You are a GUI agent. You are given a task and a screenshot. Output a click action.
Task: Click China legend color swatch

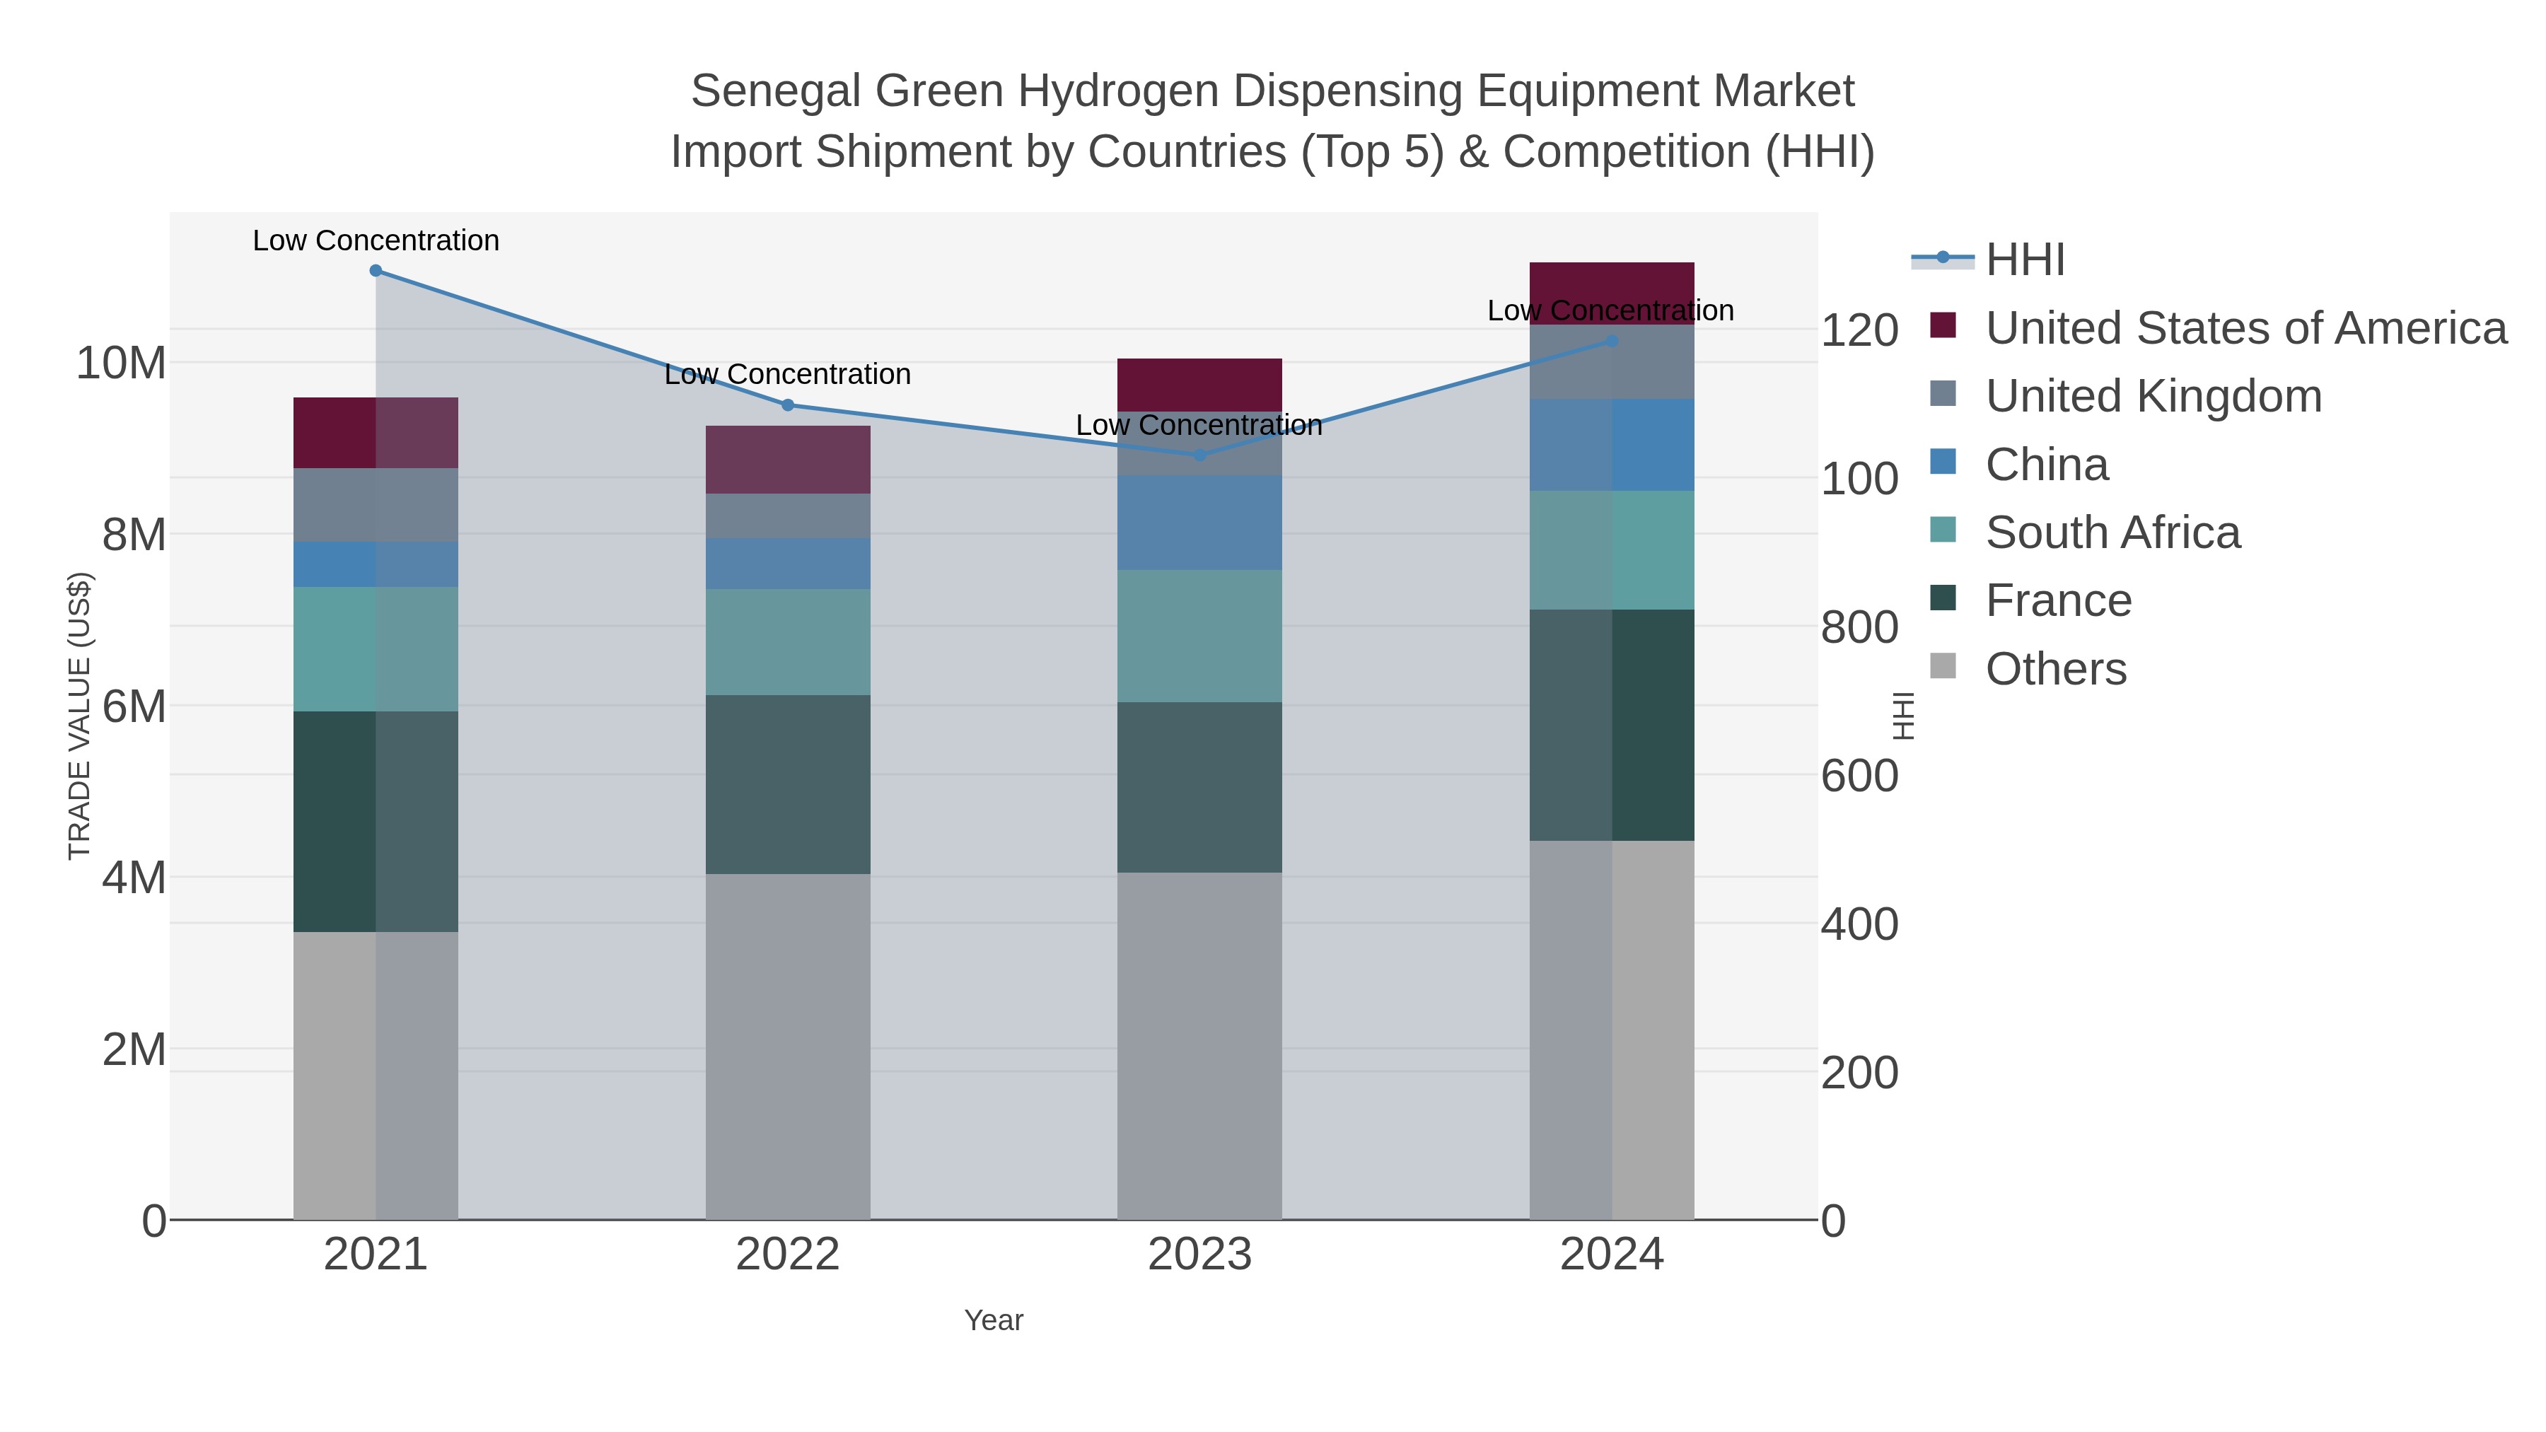(1943, 462)
